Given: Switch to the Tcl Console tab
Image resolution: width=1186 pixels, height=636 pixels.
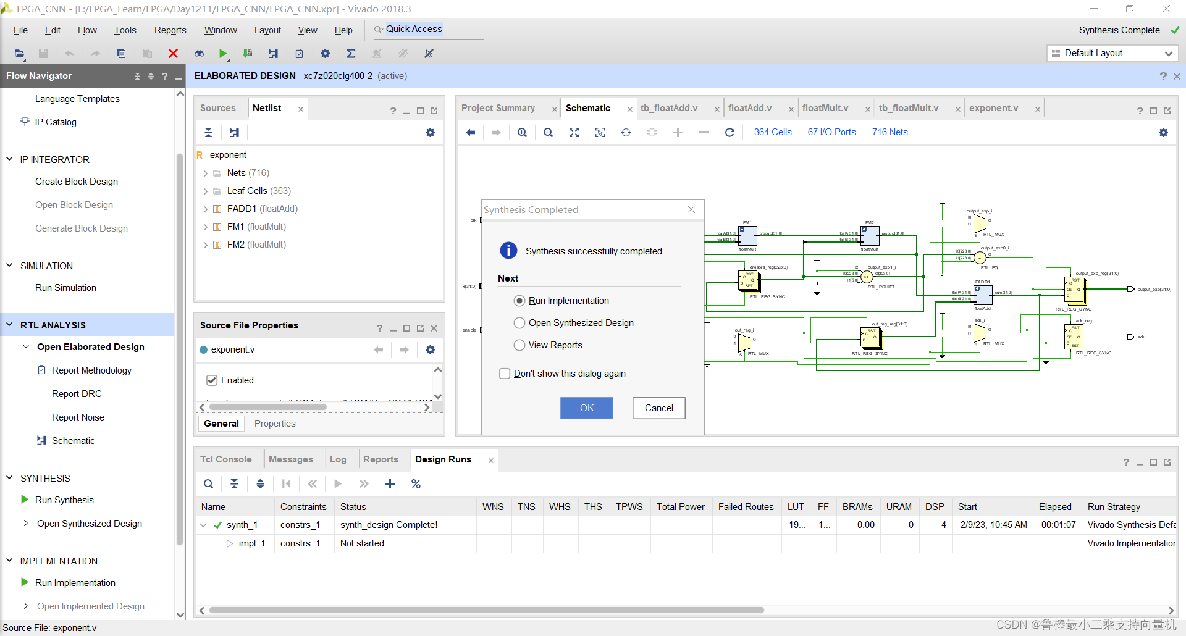Looking at the screenshot, I should [225, 459].
